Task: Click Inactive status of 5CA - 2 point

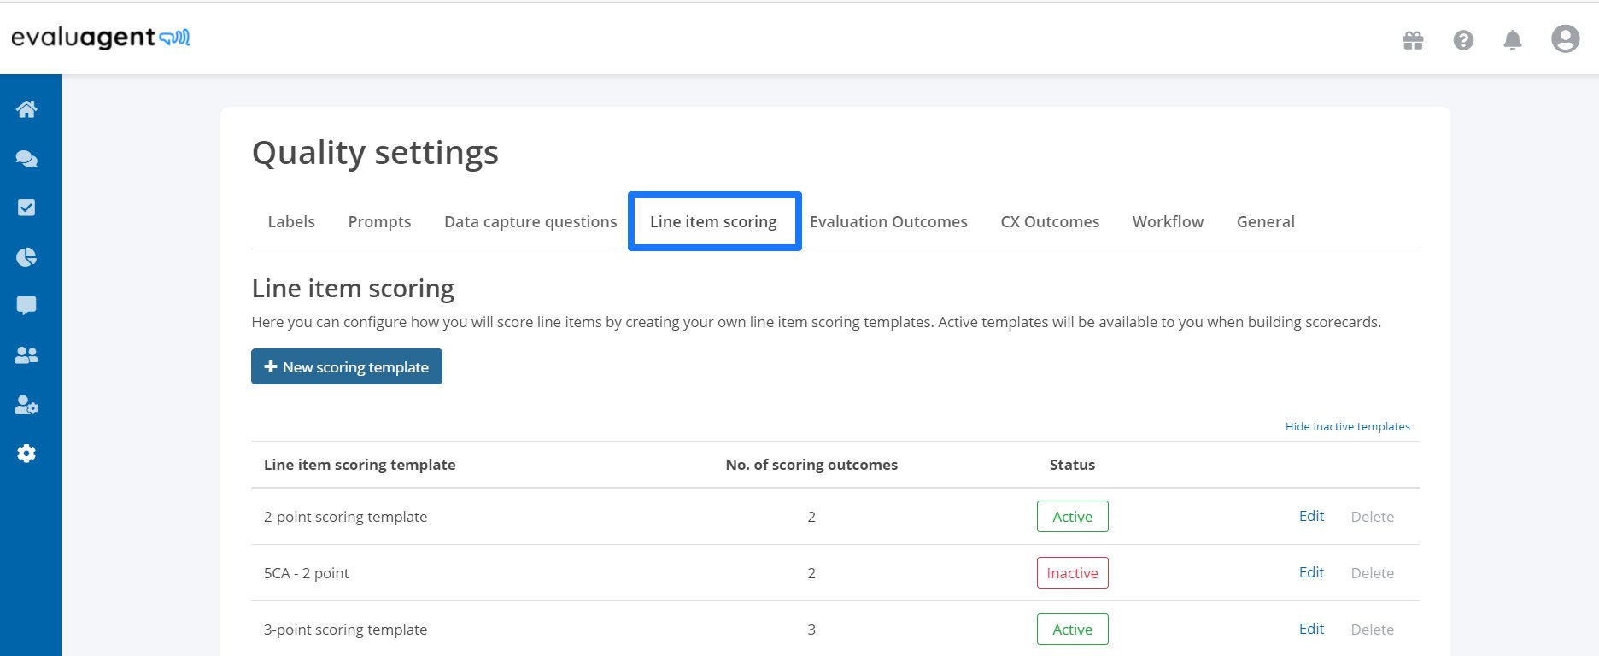Action: (1072, 572)
